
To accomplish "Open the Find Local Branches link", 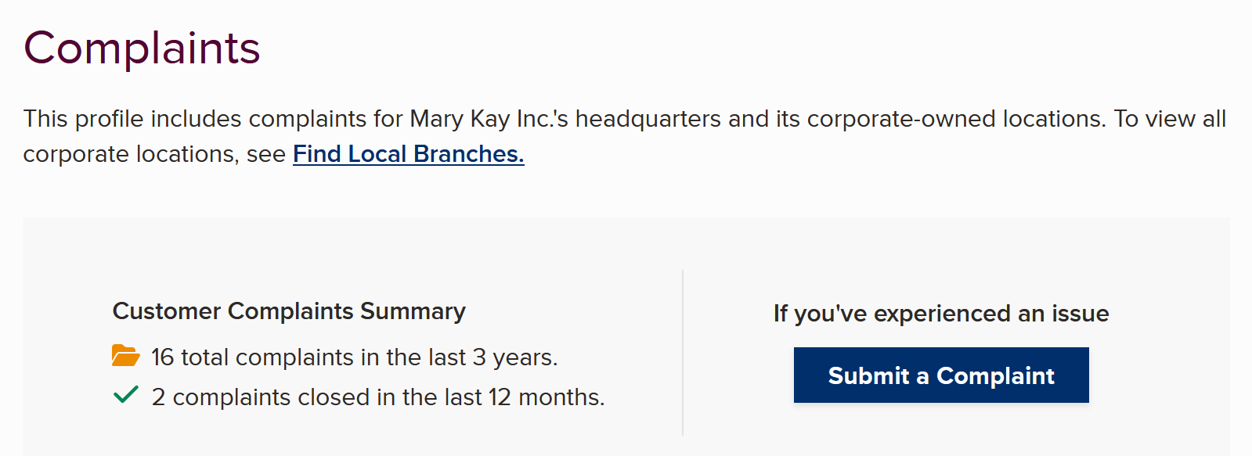I will (x=408, y=154).
